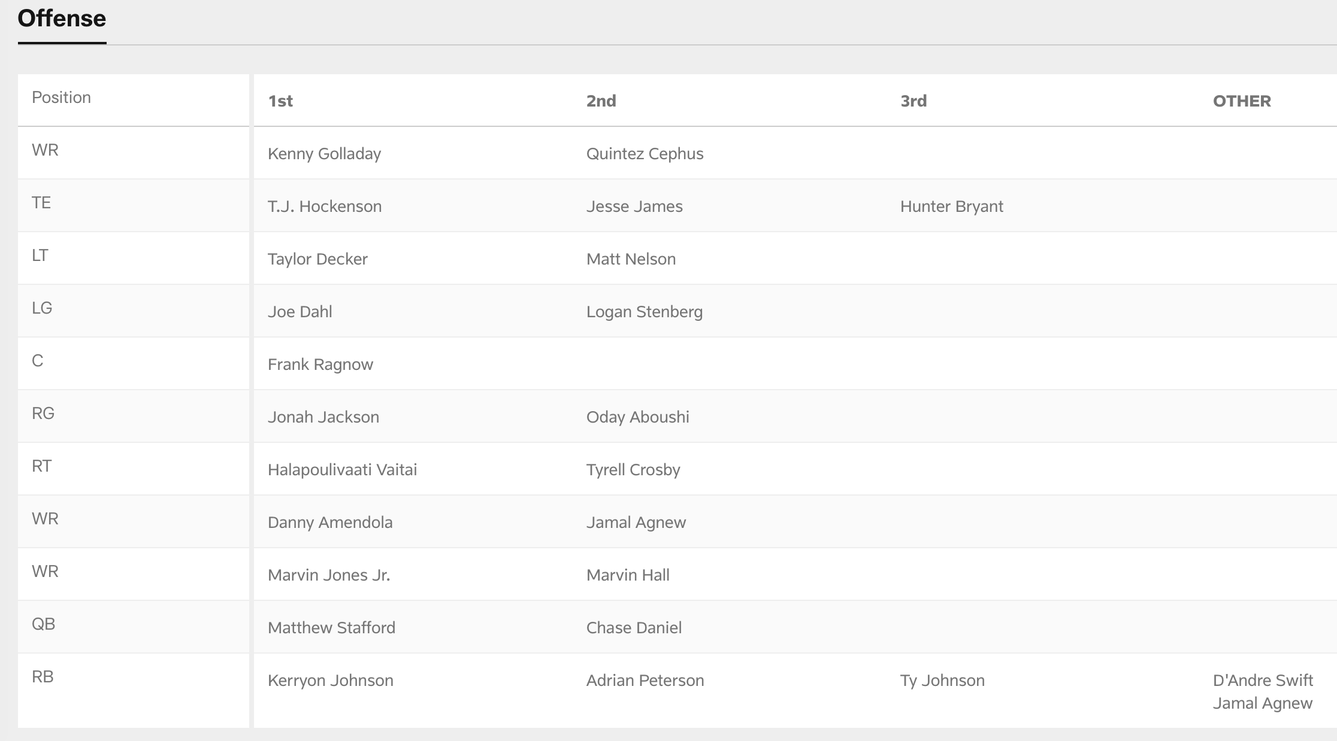1337x741 pixels.
Task: Select Taylor Decker at left tackle
Action: pos(317,259)
